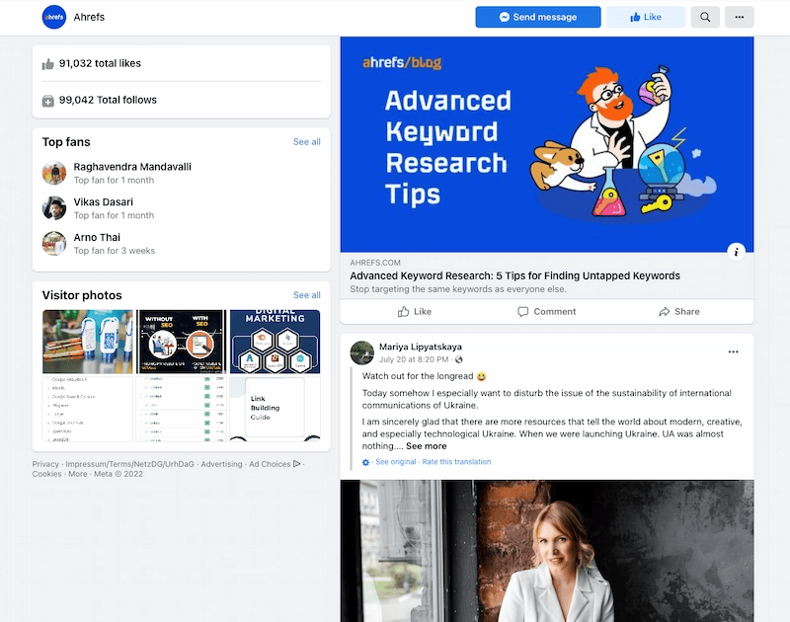Open Raghavendra Mandavalli's profile picture
Image resolution: width=790 pixels, height=622 pixels.
[54, 173]
